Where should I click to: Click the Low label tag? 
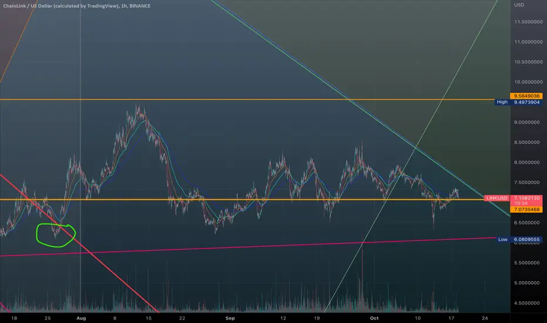pos(503,240)
